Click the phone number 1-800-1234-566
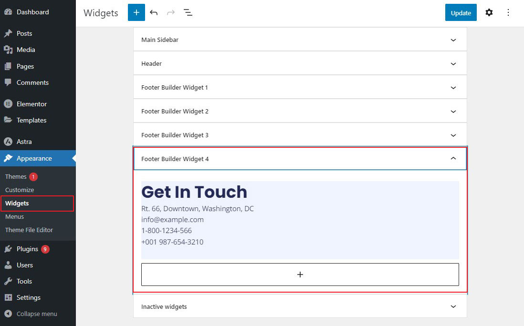The image size is (524, 326). pos(167,231)
